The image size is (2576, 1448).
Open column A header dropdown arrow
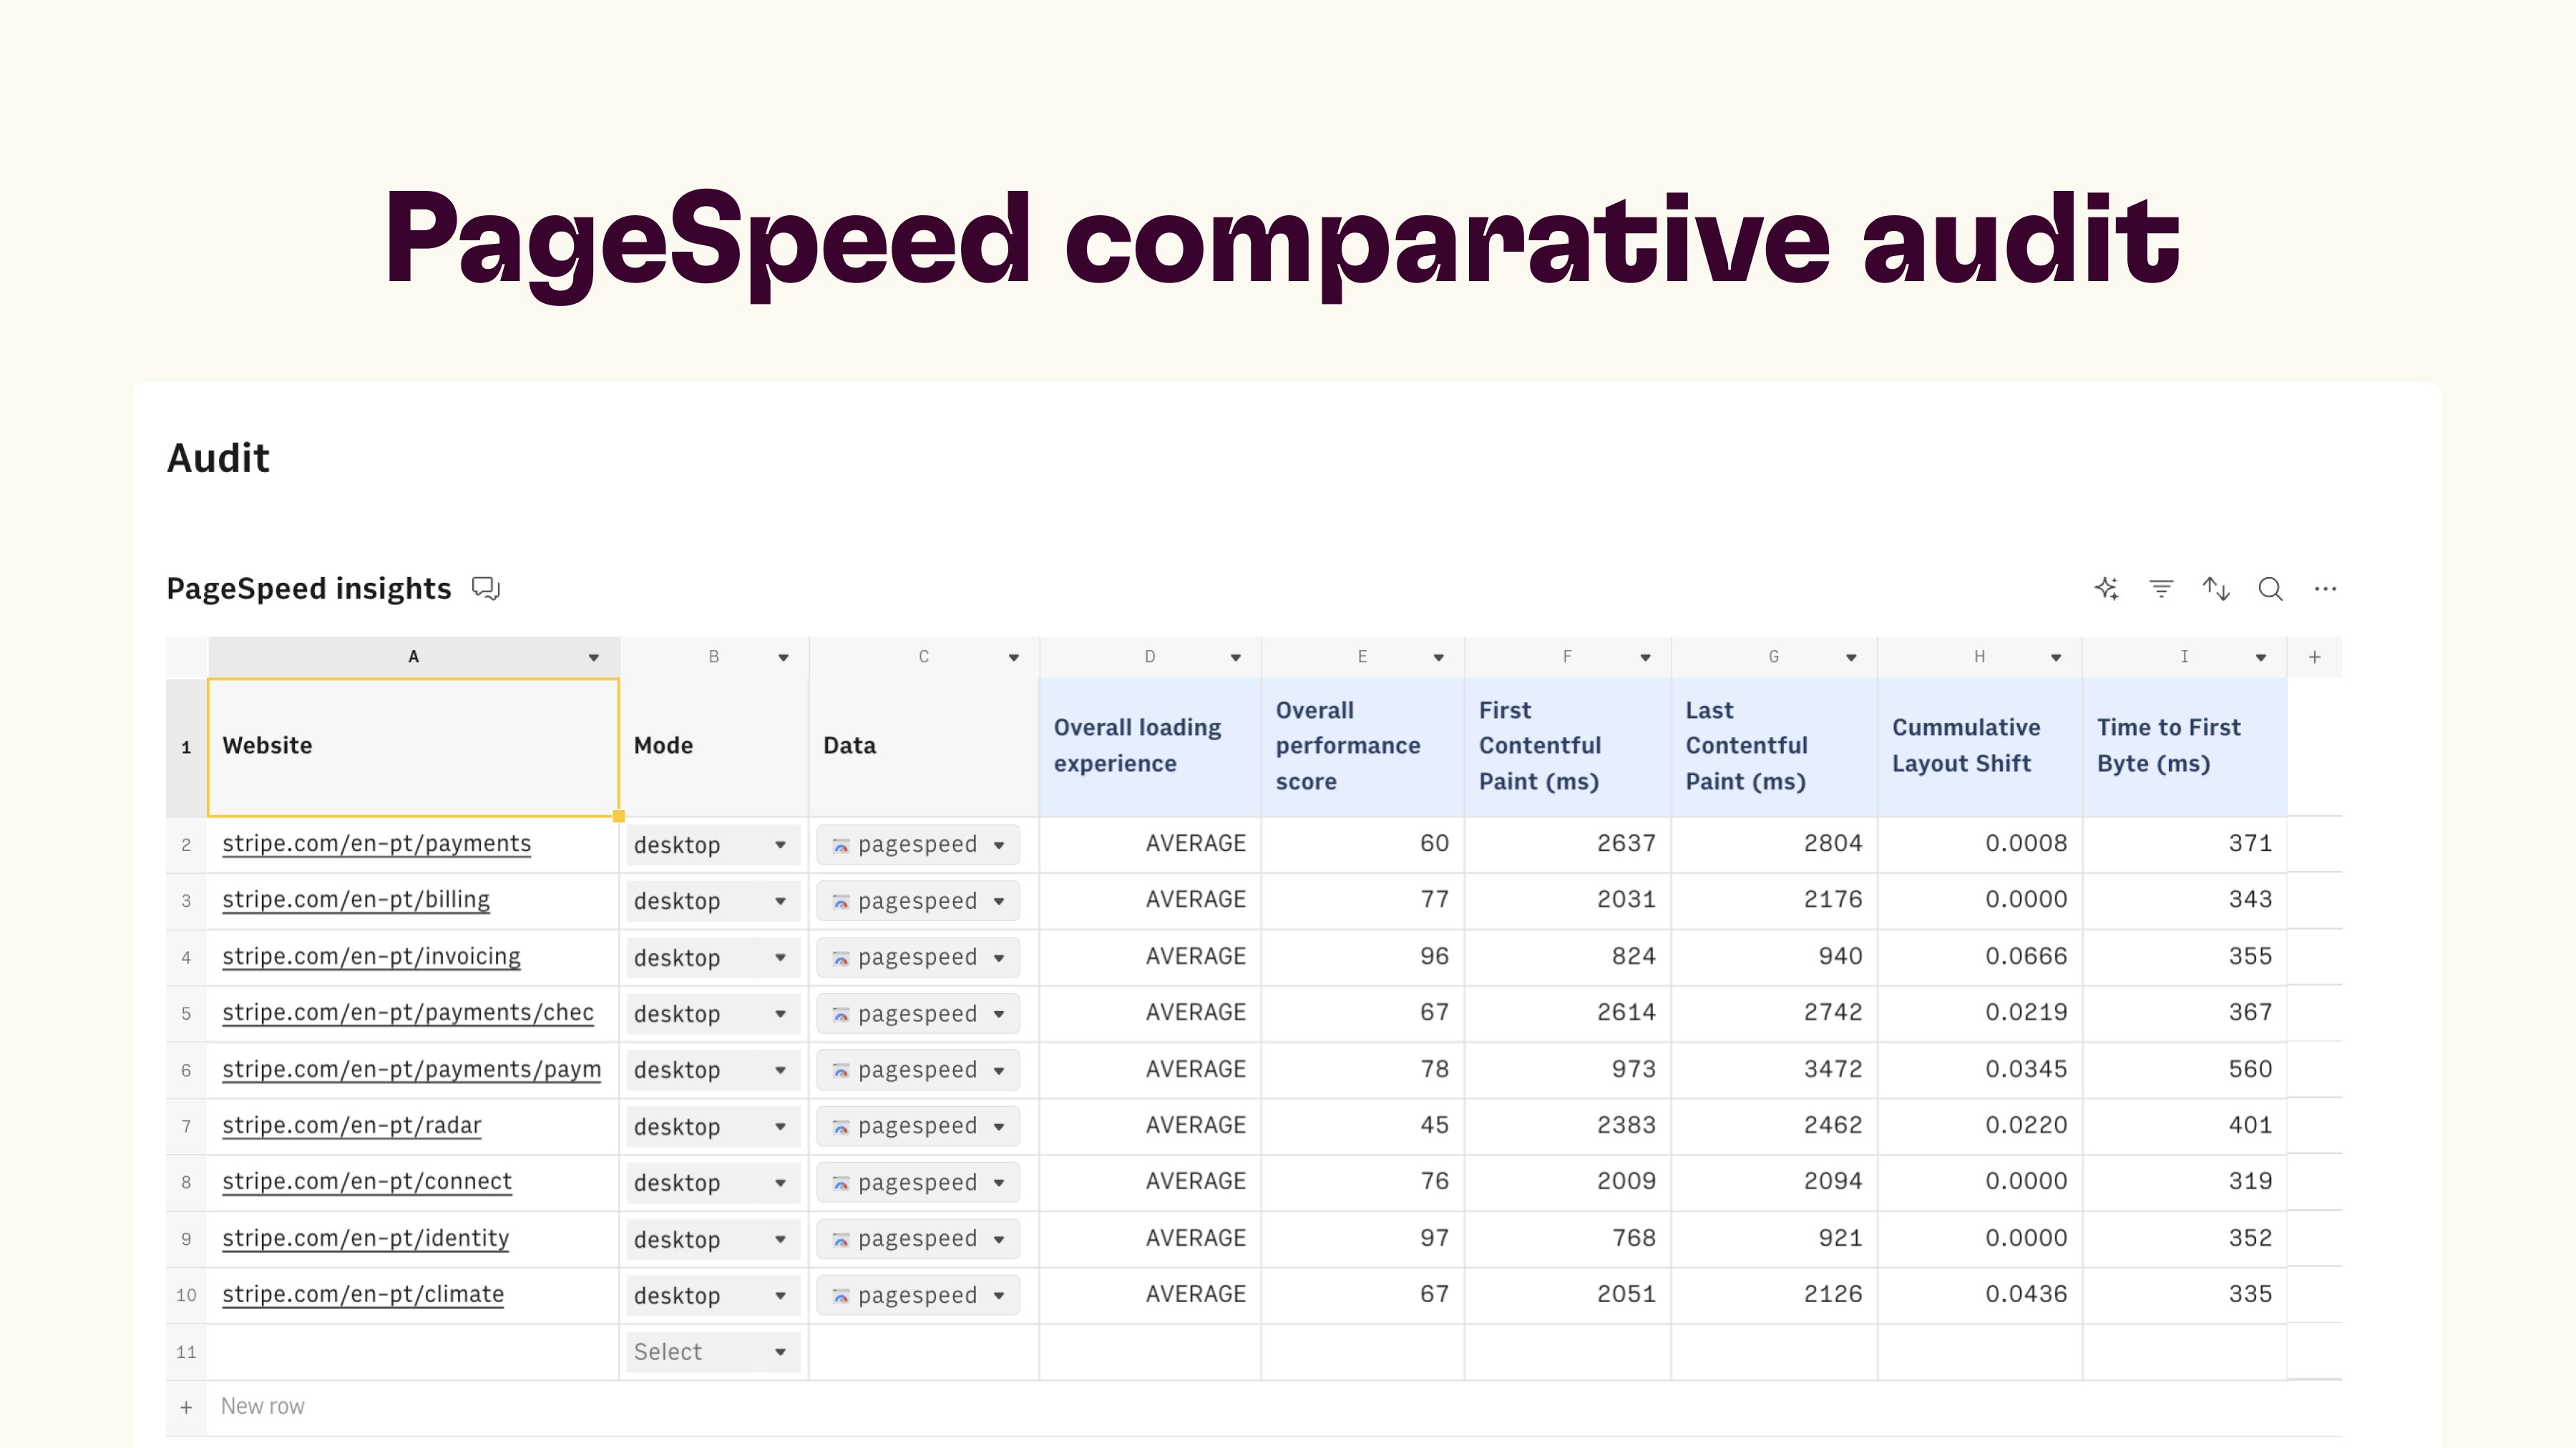point(594,658)
